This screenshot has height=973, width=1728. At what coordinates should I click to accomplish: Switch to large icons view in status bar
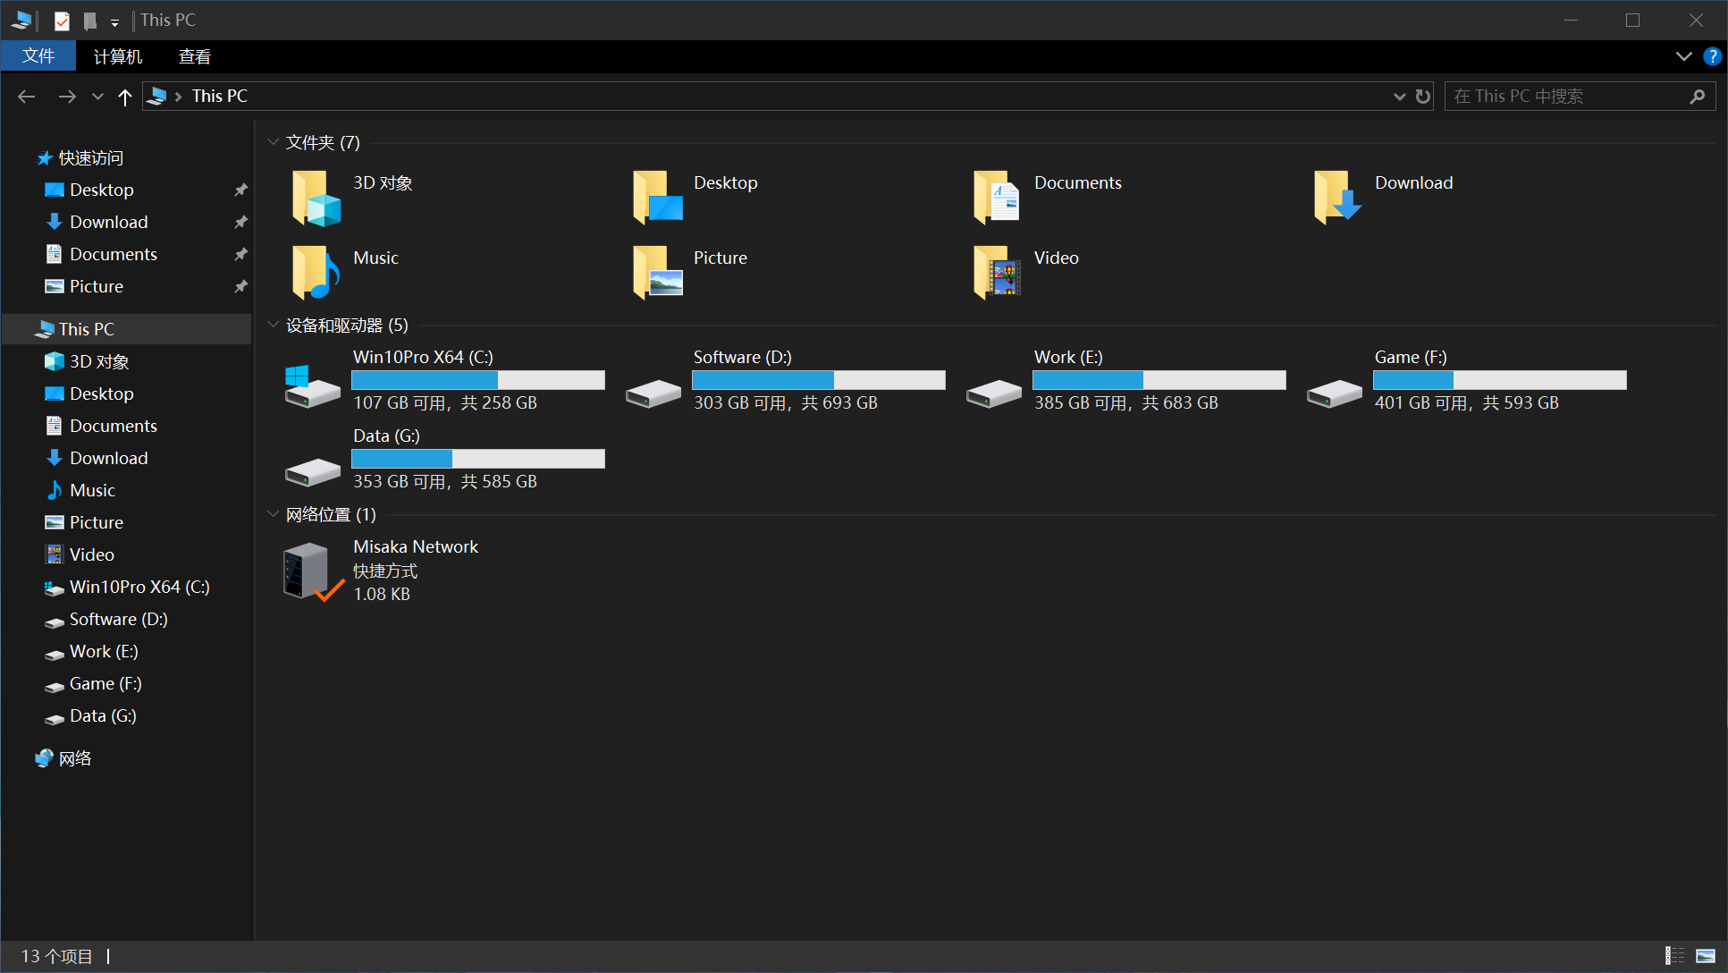[x=1706, y=956]
